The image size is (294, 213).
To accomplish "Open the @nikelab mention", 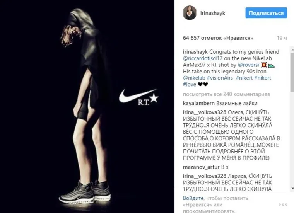I will [x=194, y=78].
